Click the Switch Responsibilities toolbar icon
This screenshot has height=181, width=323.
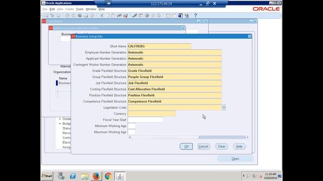[80, 16]
